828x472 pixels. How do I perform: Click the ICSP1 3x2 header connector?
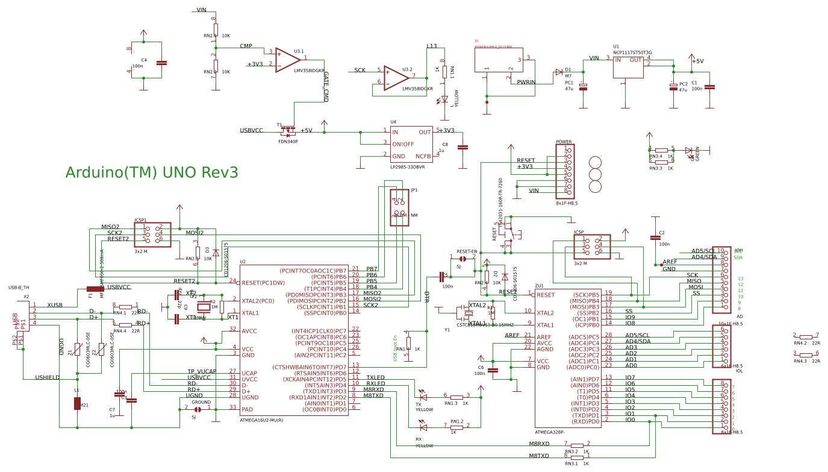coord(152,234)
